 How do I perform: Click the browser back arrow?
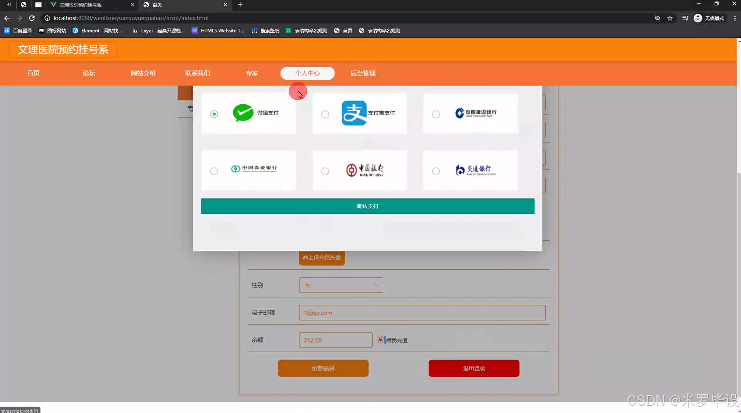point(7,18)
